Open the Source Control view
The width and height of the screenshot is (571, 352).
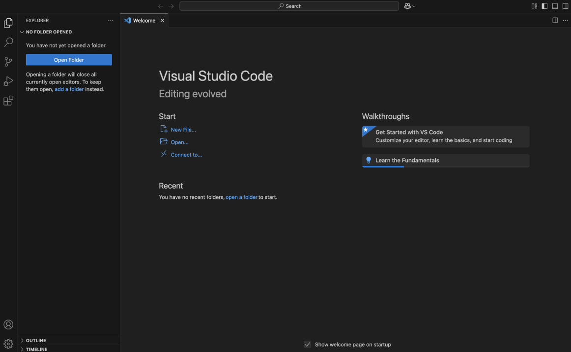coord(8,61)
